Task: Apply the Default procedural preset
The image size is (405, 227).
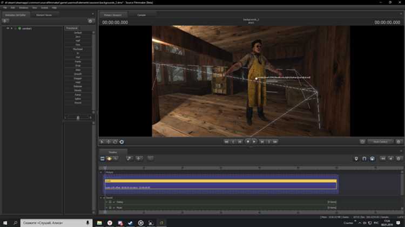Action: (78, 33)
